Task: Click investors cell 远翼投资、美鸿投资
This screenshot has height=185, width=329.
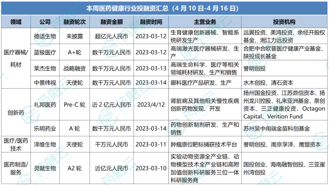Action: pyautogui.click(x=284, y=36)
